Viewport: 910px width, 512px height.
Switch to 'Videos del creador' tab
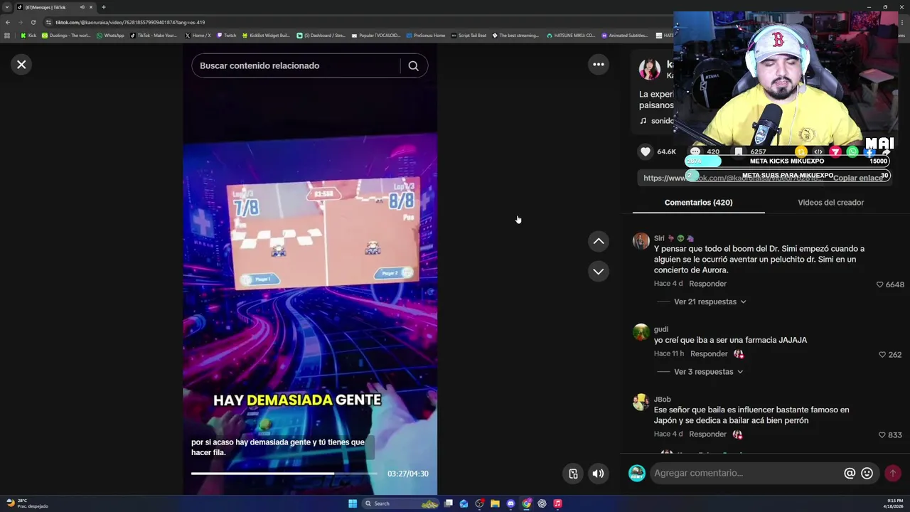coord(830,203)
